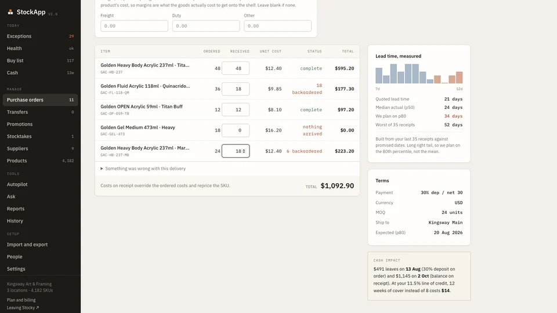
Task: Click the '18 backordered' status
Action: 307,89
